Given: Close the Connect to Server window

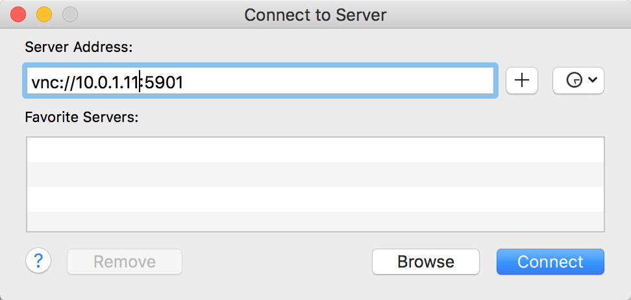Looking at the screenshot, I should tap(19, 14).
